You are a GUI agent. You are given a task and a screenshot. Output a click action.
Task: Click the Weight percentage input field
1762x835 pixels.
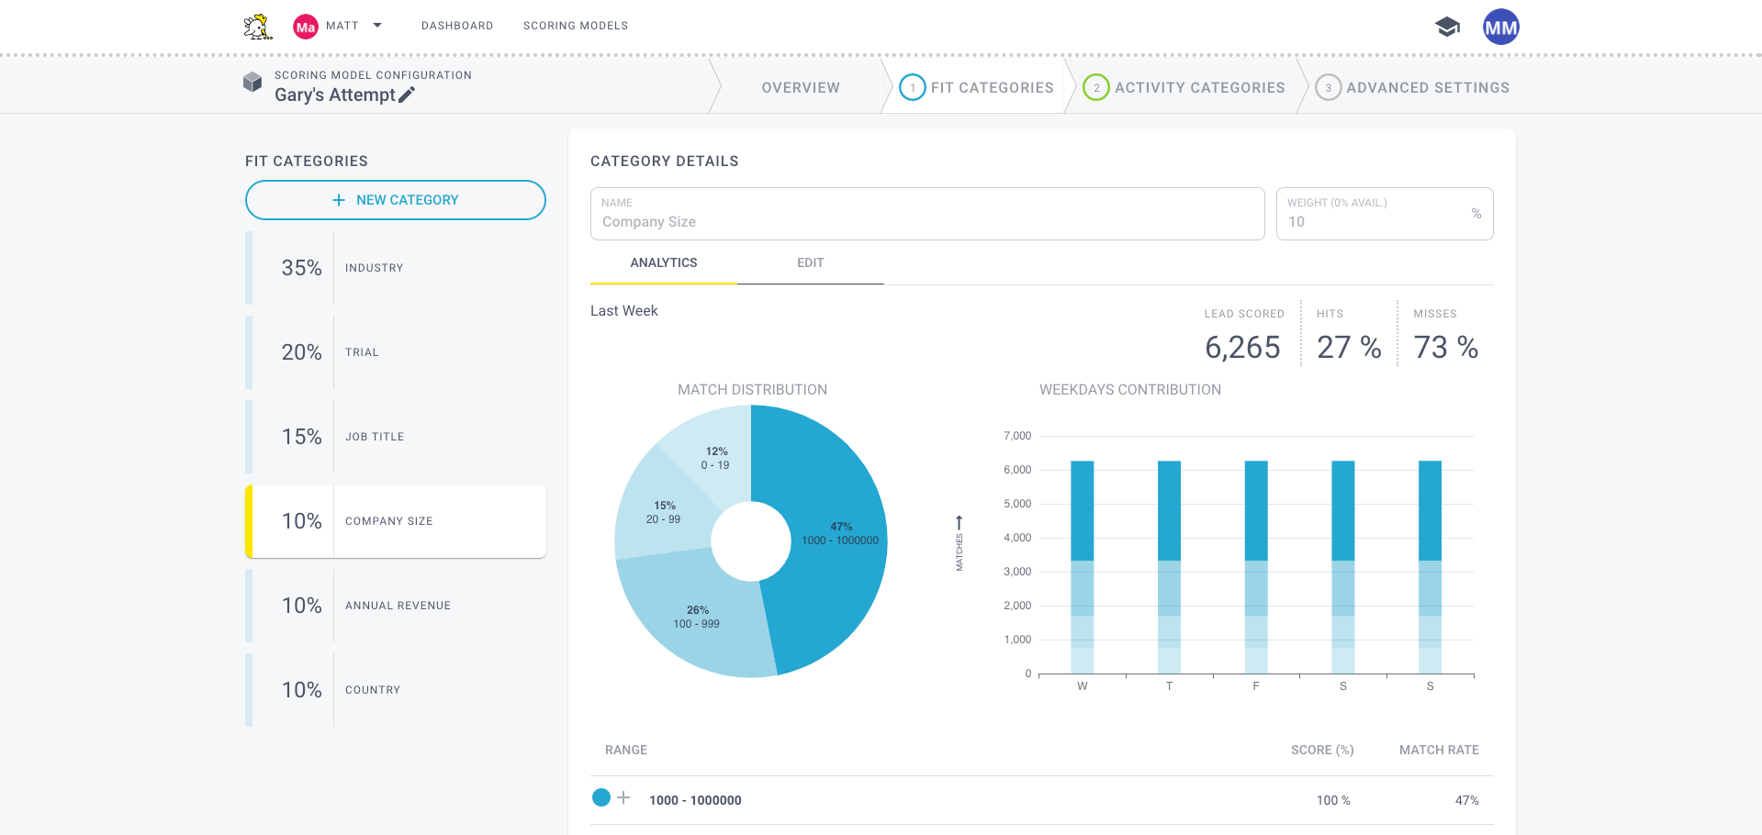pyautogui.click(x=1374, y=221)
